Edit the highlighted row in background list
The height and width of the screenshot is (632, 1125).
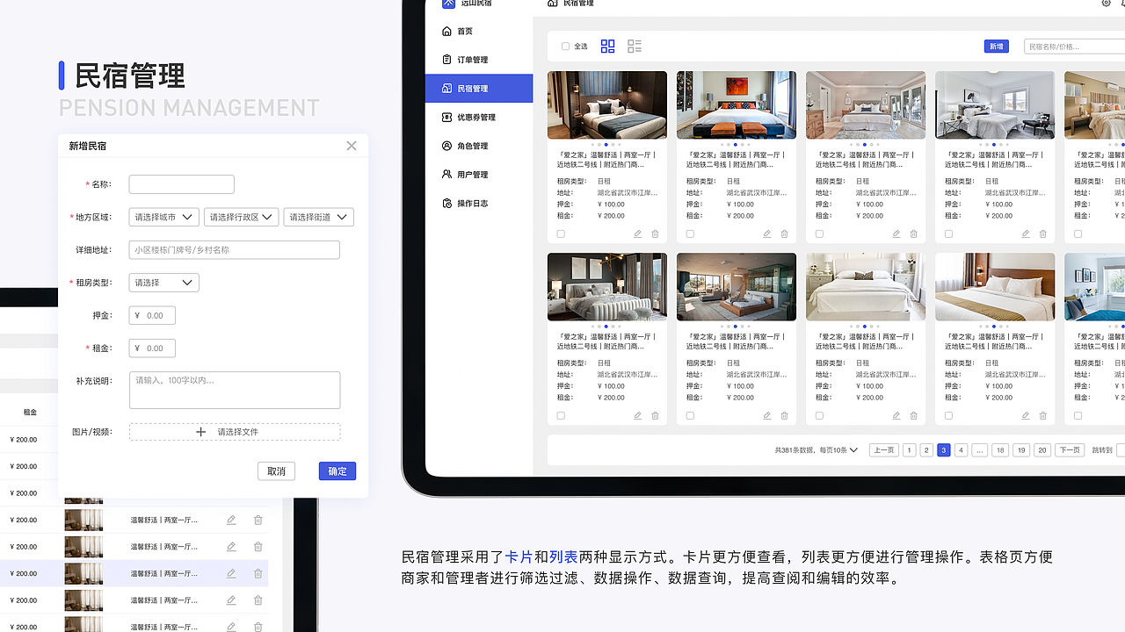pyautogui.click(x=231, y=573)
